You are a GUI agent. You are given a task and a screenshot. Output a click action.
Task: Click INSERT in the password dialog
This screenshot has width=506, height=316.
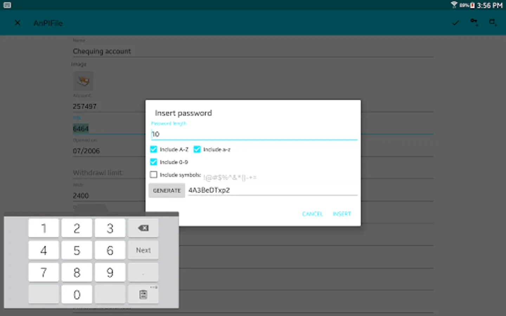342,214
